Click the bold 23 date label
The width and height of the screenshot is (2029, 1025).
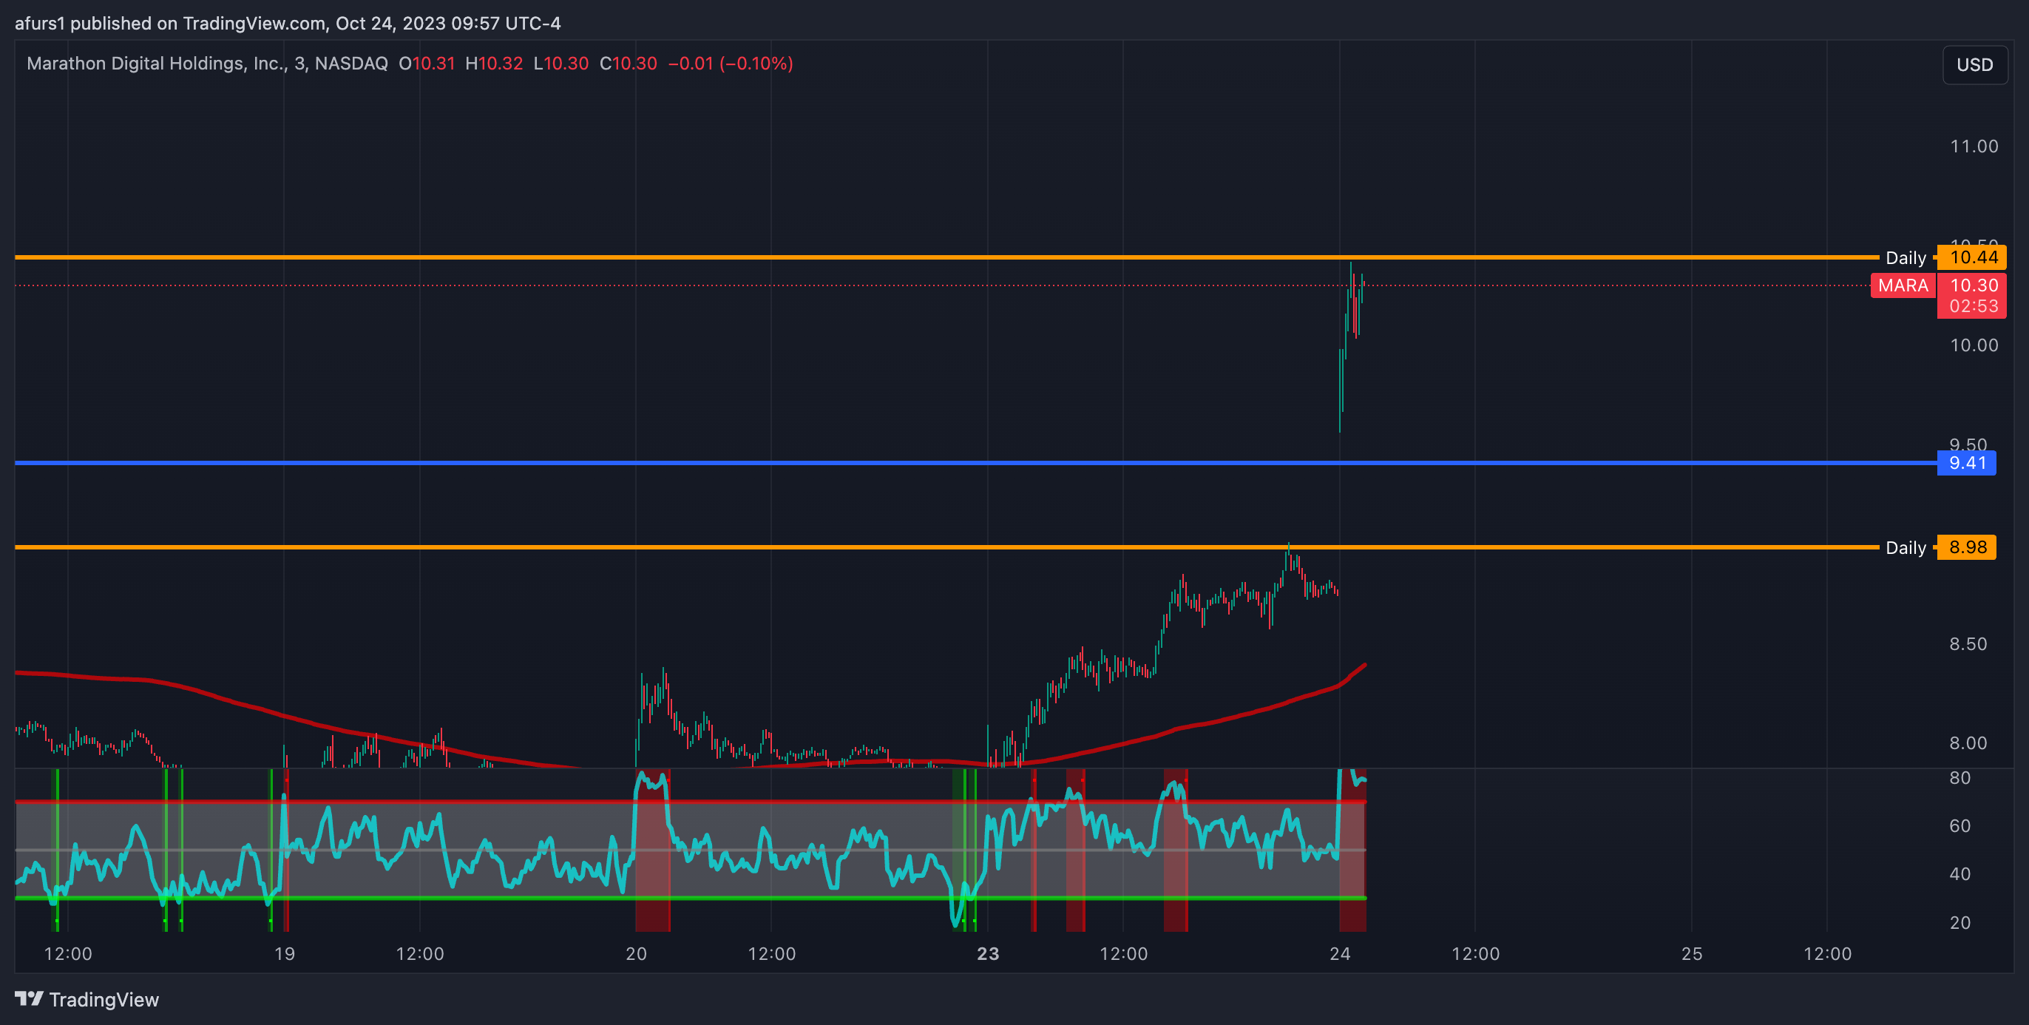click(x=988, y=954)
